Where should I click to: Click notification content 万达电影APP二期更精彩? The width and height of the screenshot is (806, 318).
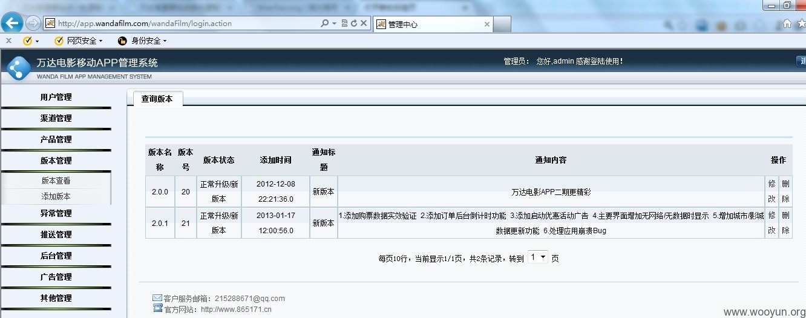point(551,192)
